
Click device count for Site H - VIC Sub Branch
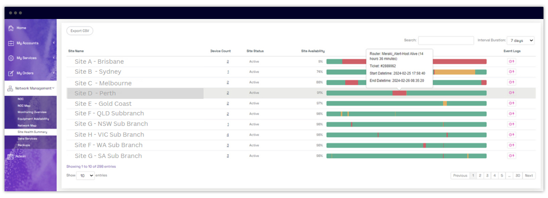(228, 135)
